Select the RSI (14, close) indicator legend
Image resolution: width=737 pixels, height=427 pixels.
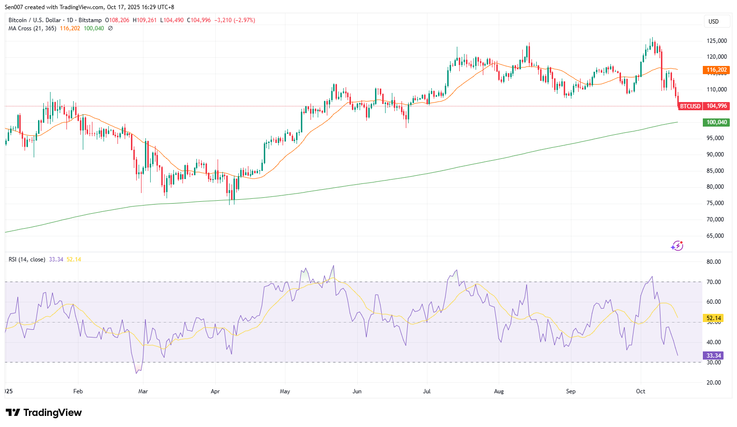(x=27, y=259)
